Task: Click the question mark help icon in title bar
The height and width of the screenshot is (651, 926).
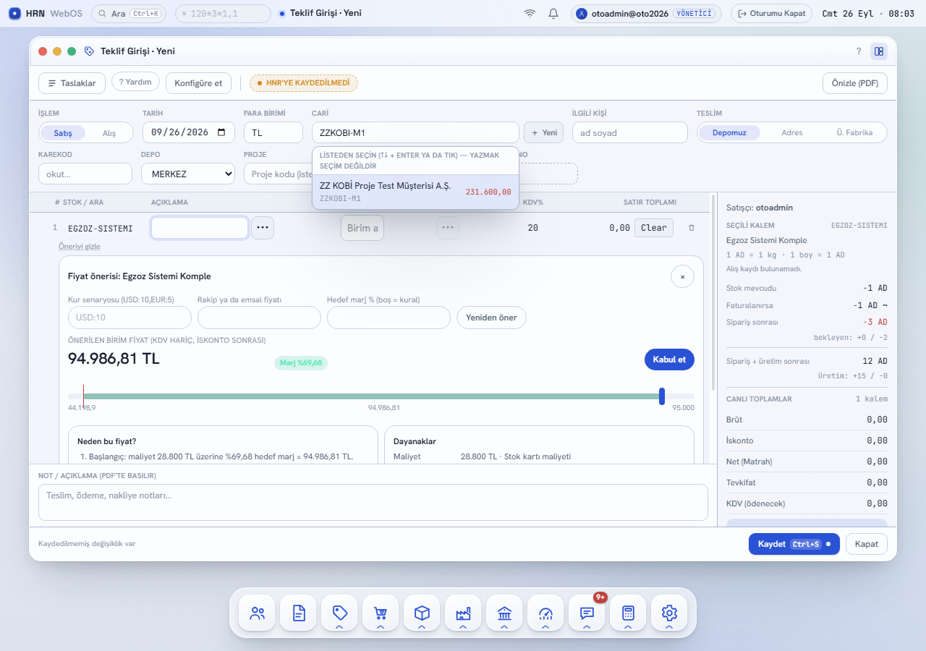Action: 859,51
